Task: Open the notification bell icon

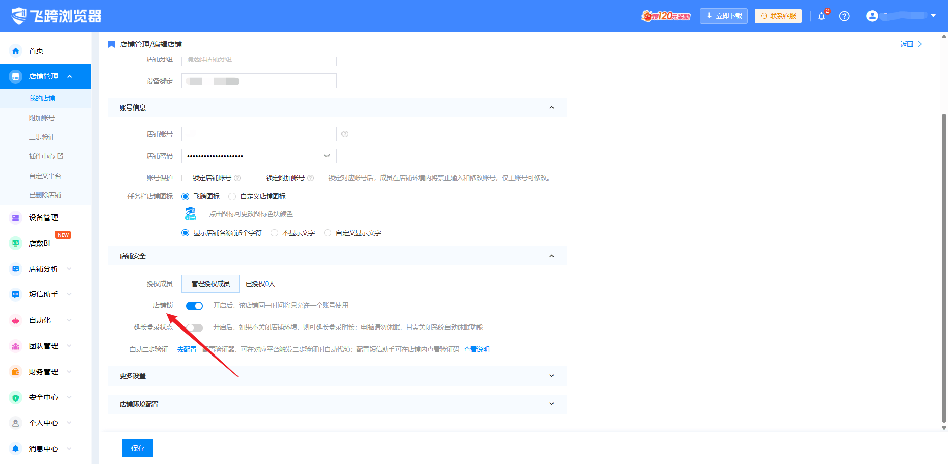Action: coord(821,16)
